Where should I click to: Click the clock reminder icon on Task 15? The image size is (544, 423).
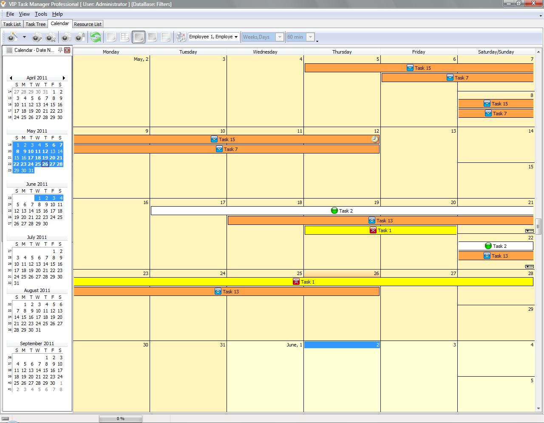(375, 139)
